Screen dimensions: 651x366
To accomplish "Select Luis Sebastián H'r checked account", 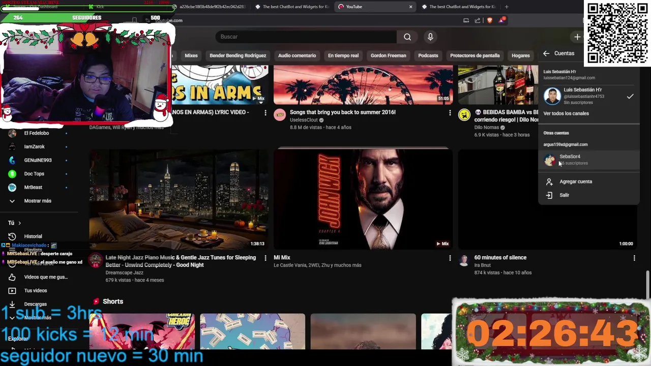I will pyautogui.click(x=588, y=96).
